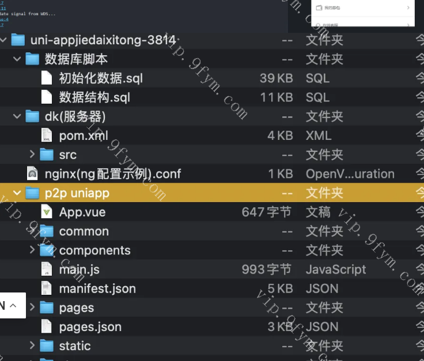The image size is (424, 361).
Task: Click the main.js file icon
Action: click(x=47, y=269)
